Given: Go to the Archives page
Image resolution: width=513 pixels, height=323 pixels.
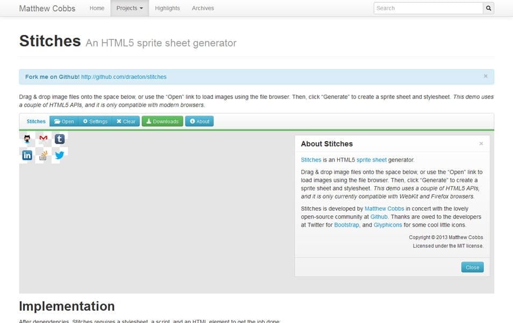Looking at the screenshot, I should tap(203, 8).
